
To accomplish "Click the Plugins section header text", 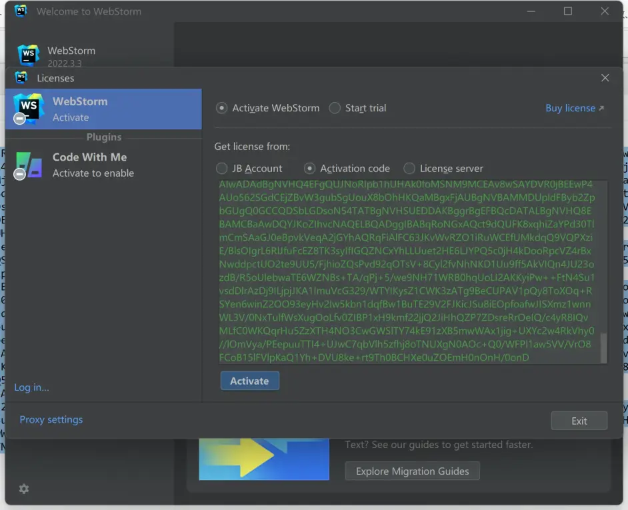I will (104, 137).
